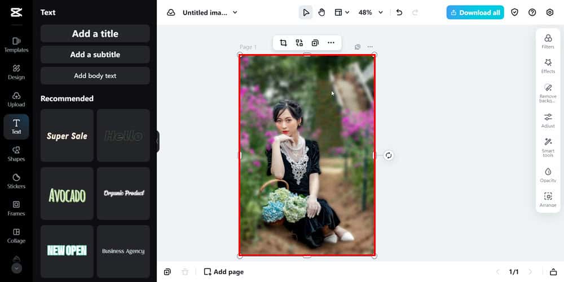This screenshot has height=282, width=564.
Task: Open the shield privacy icon
Action: [515, 12]
